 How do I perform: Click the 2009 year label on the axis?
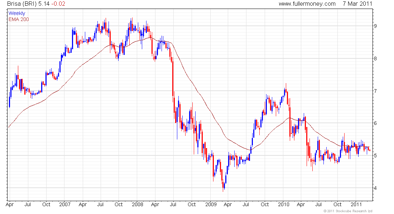[x=211, y=204]
